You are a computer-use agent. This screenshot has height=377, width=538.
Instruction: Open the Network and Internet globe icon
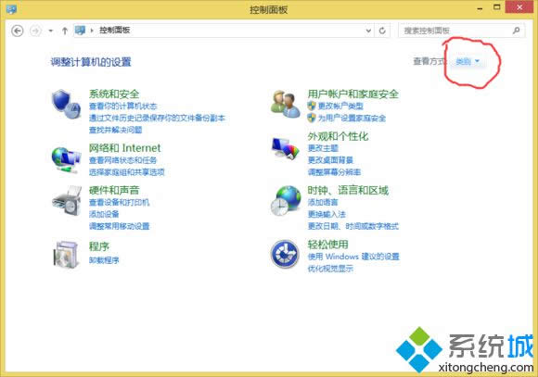tap(66, 159)
